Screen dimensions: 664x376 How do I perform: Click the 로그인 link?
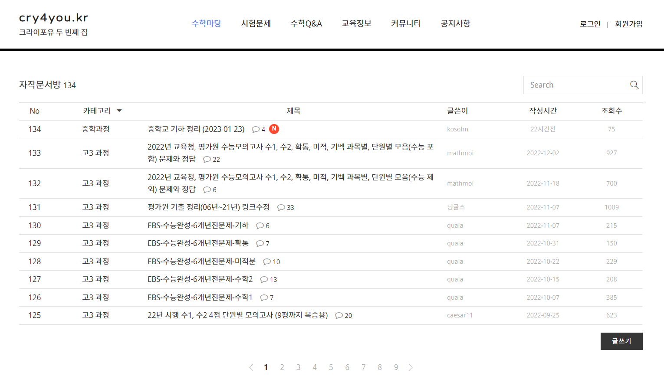tap(590, 24)
